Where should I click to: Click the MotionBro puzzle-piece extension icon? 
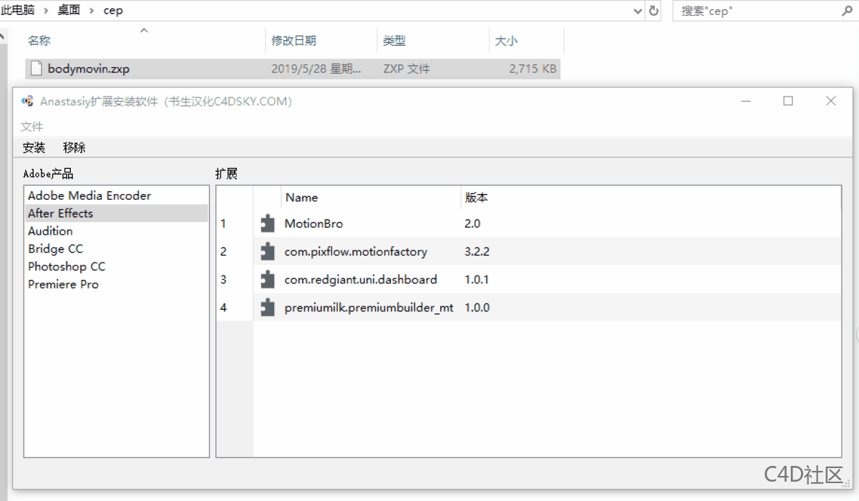267,223
